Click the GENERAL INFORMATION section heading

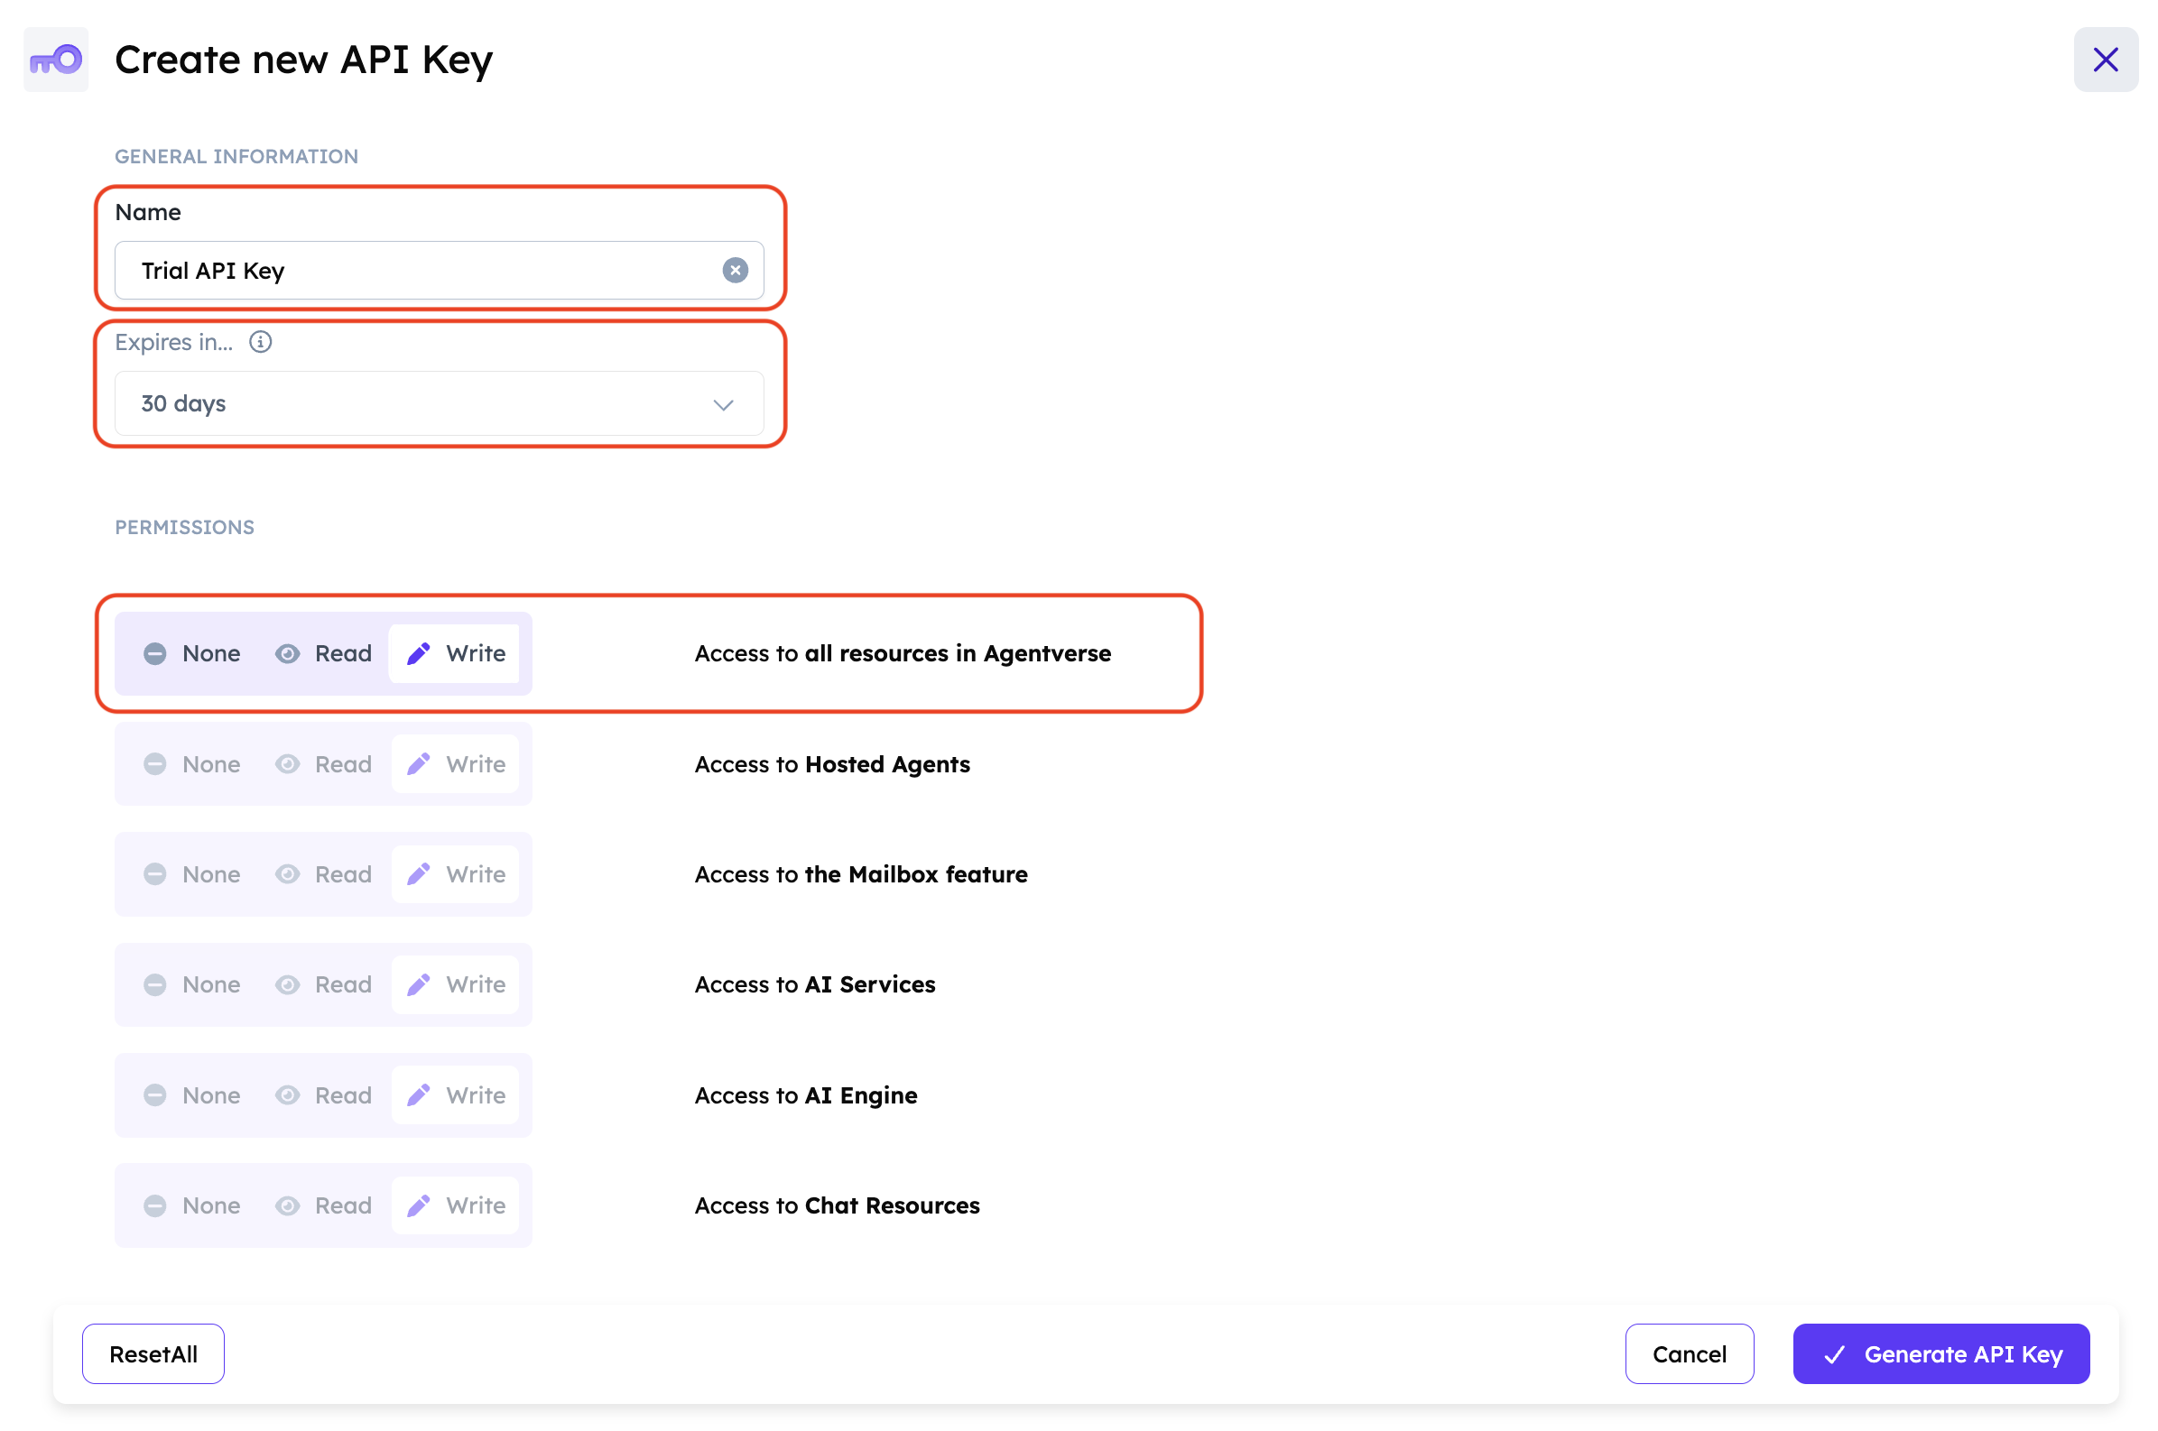point(236,156)
